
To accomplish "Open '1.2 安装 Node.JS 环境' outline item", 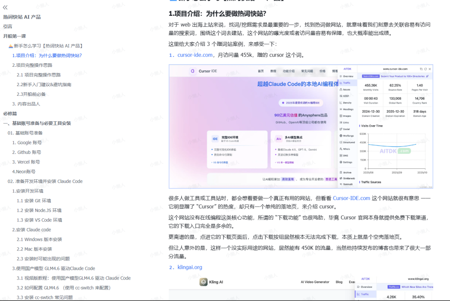I will pos(39,210).
